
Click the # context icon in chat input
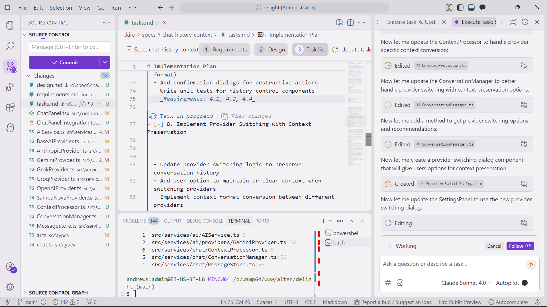(x=388, y=283)
